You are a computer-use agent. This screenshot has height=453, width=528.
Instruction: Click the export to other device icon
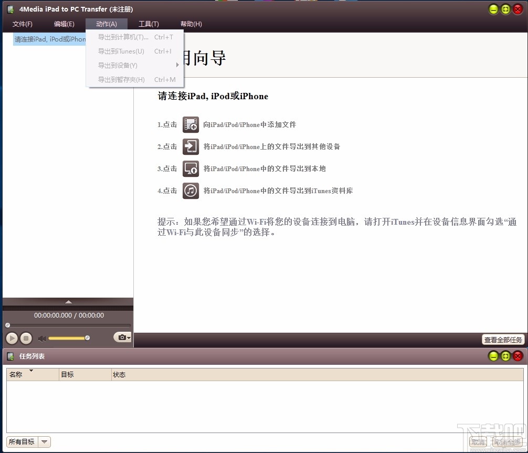[x=191, y=146]
